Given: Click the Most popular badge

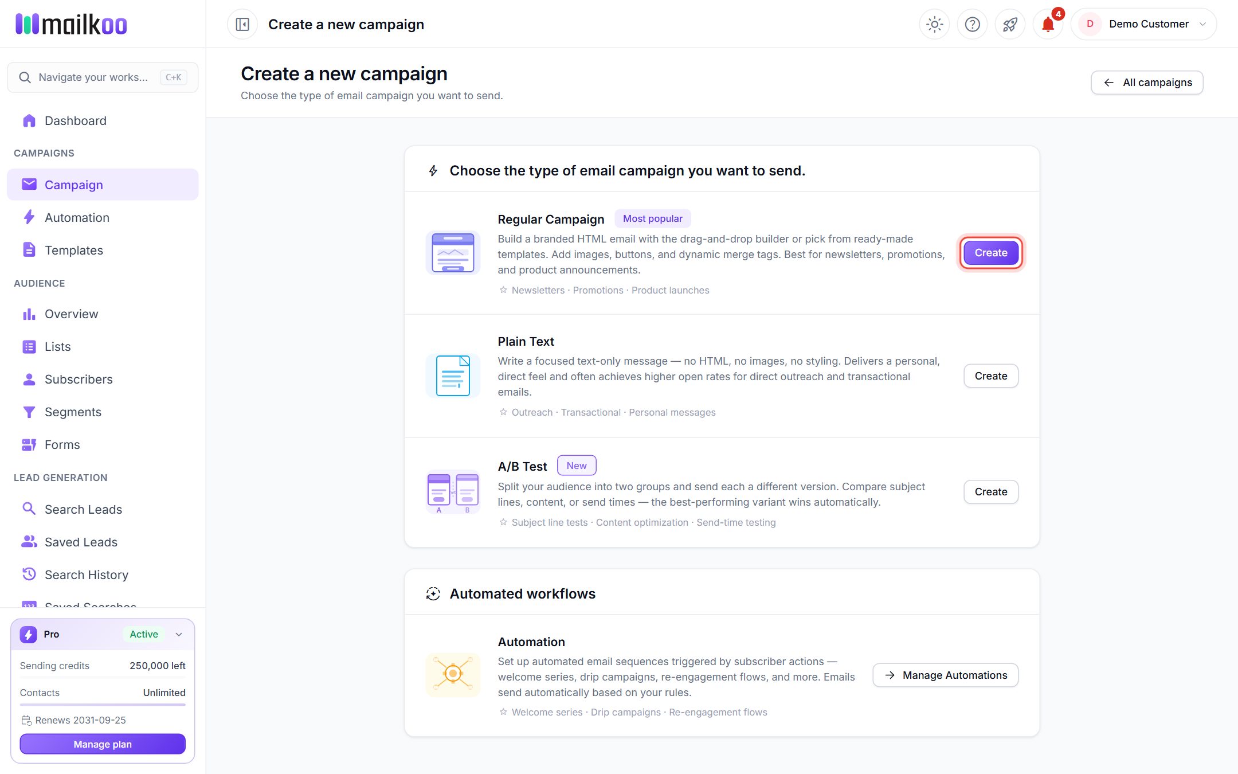Looking at the screenshot, I should tap(652, 218).
